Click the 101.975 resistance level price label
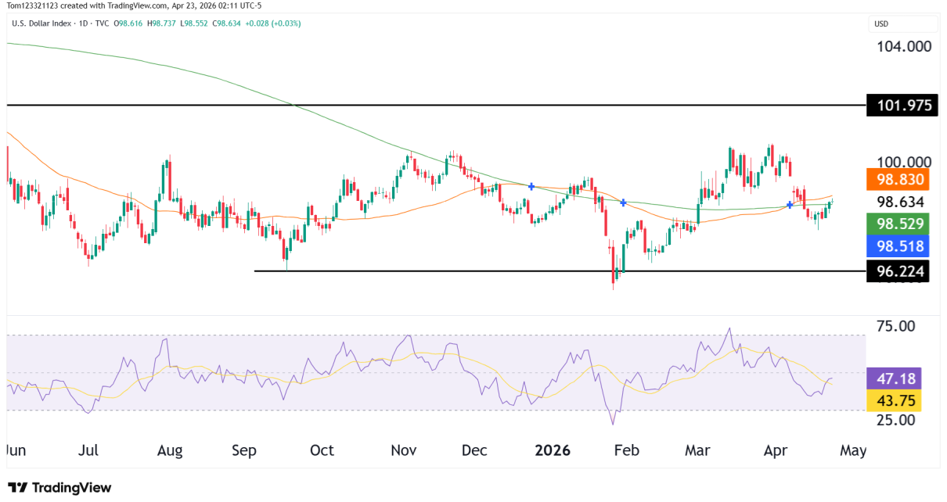947x502 pixels. (902, 105)
